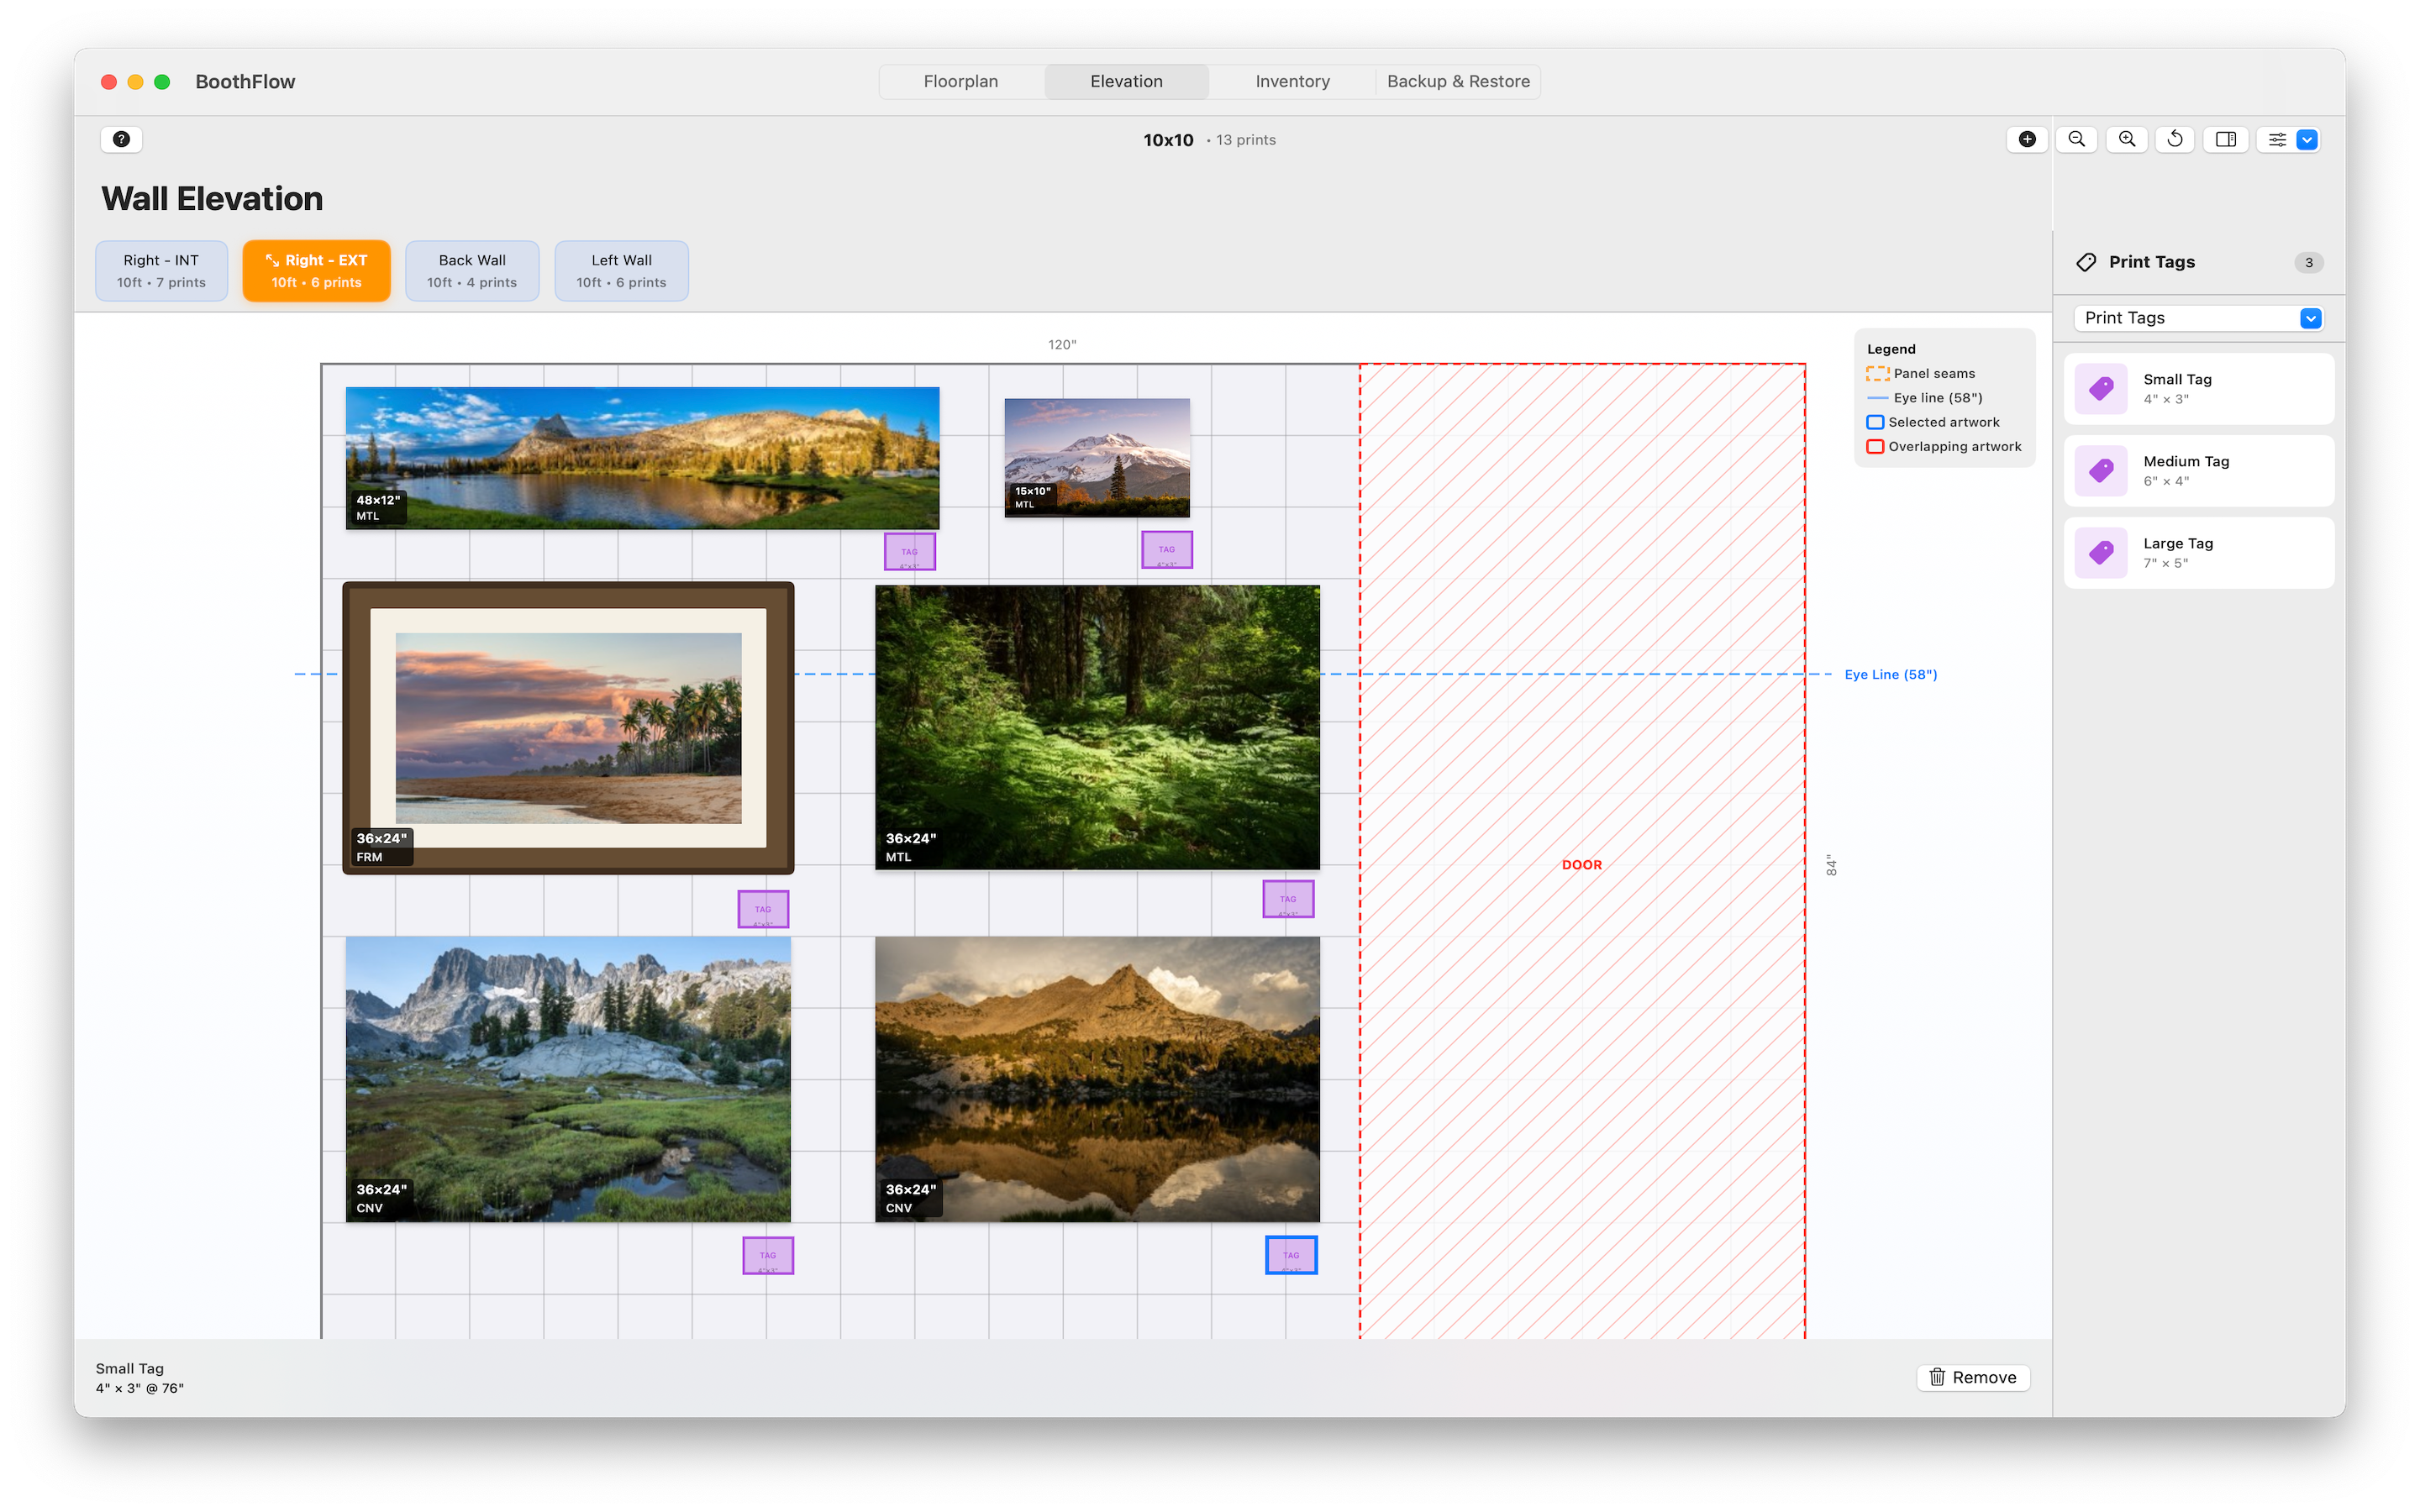Click the Small Tag status text at bottom
The height and width of the screenshot is (1512, 2420).
coord(129,1368)
